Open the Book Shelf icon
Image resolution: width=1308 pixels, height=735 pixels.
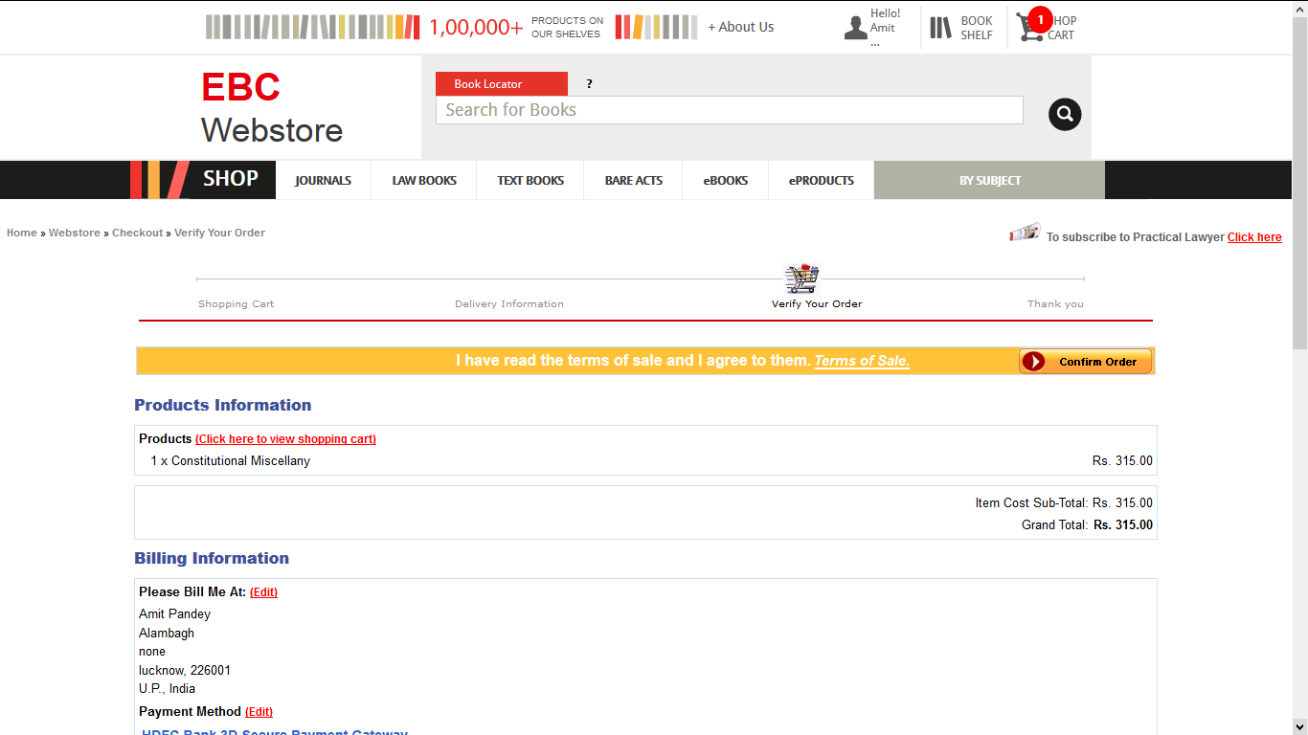click(941, 28)
